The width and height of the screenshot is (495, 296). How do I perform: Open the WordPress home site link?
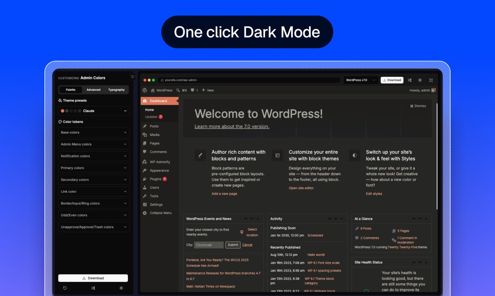point(162,90)
